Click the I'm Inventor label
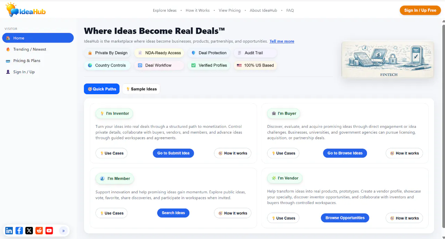 coord(114,113)
